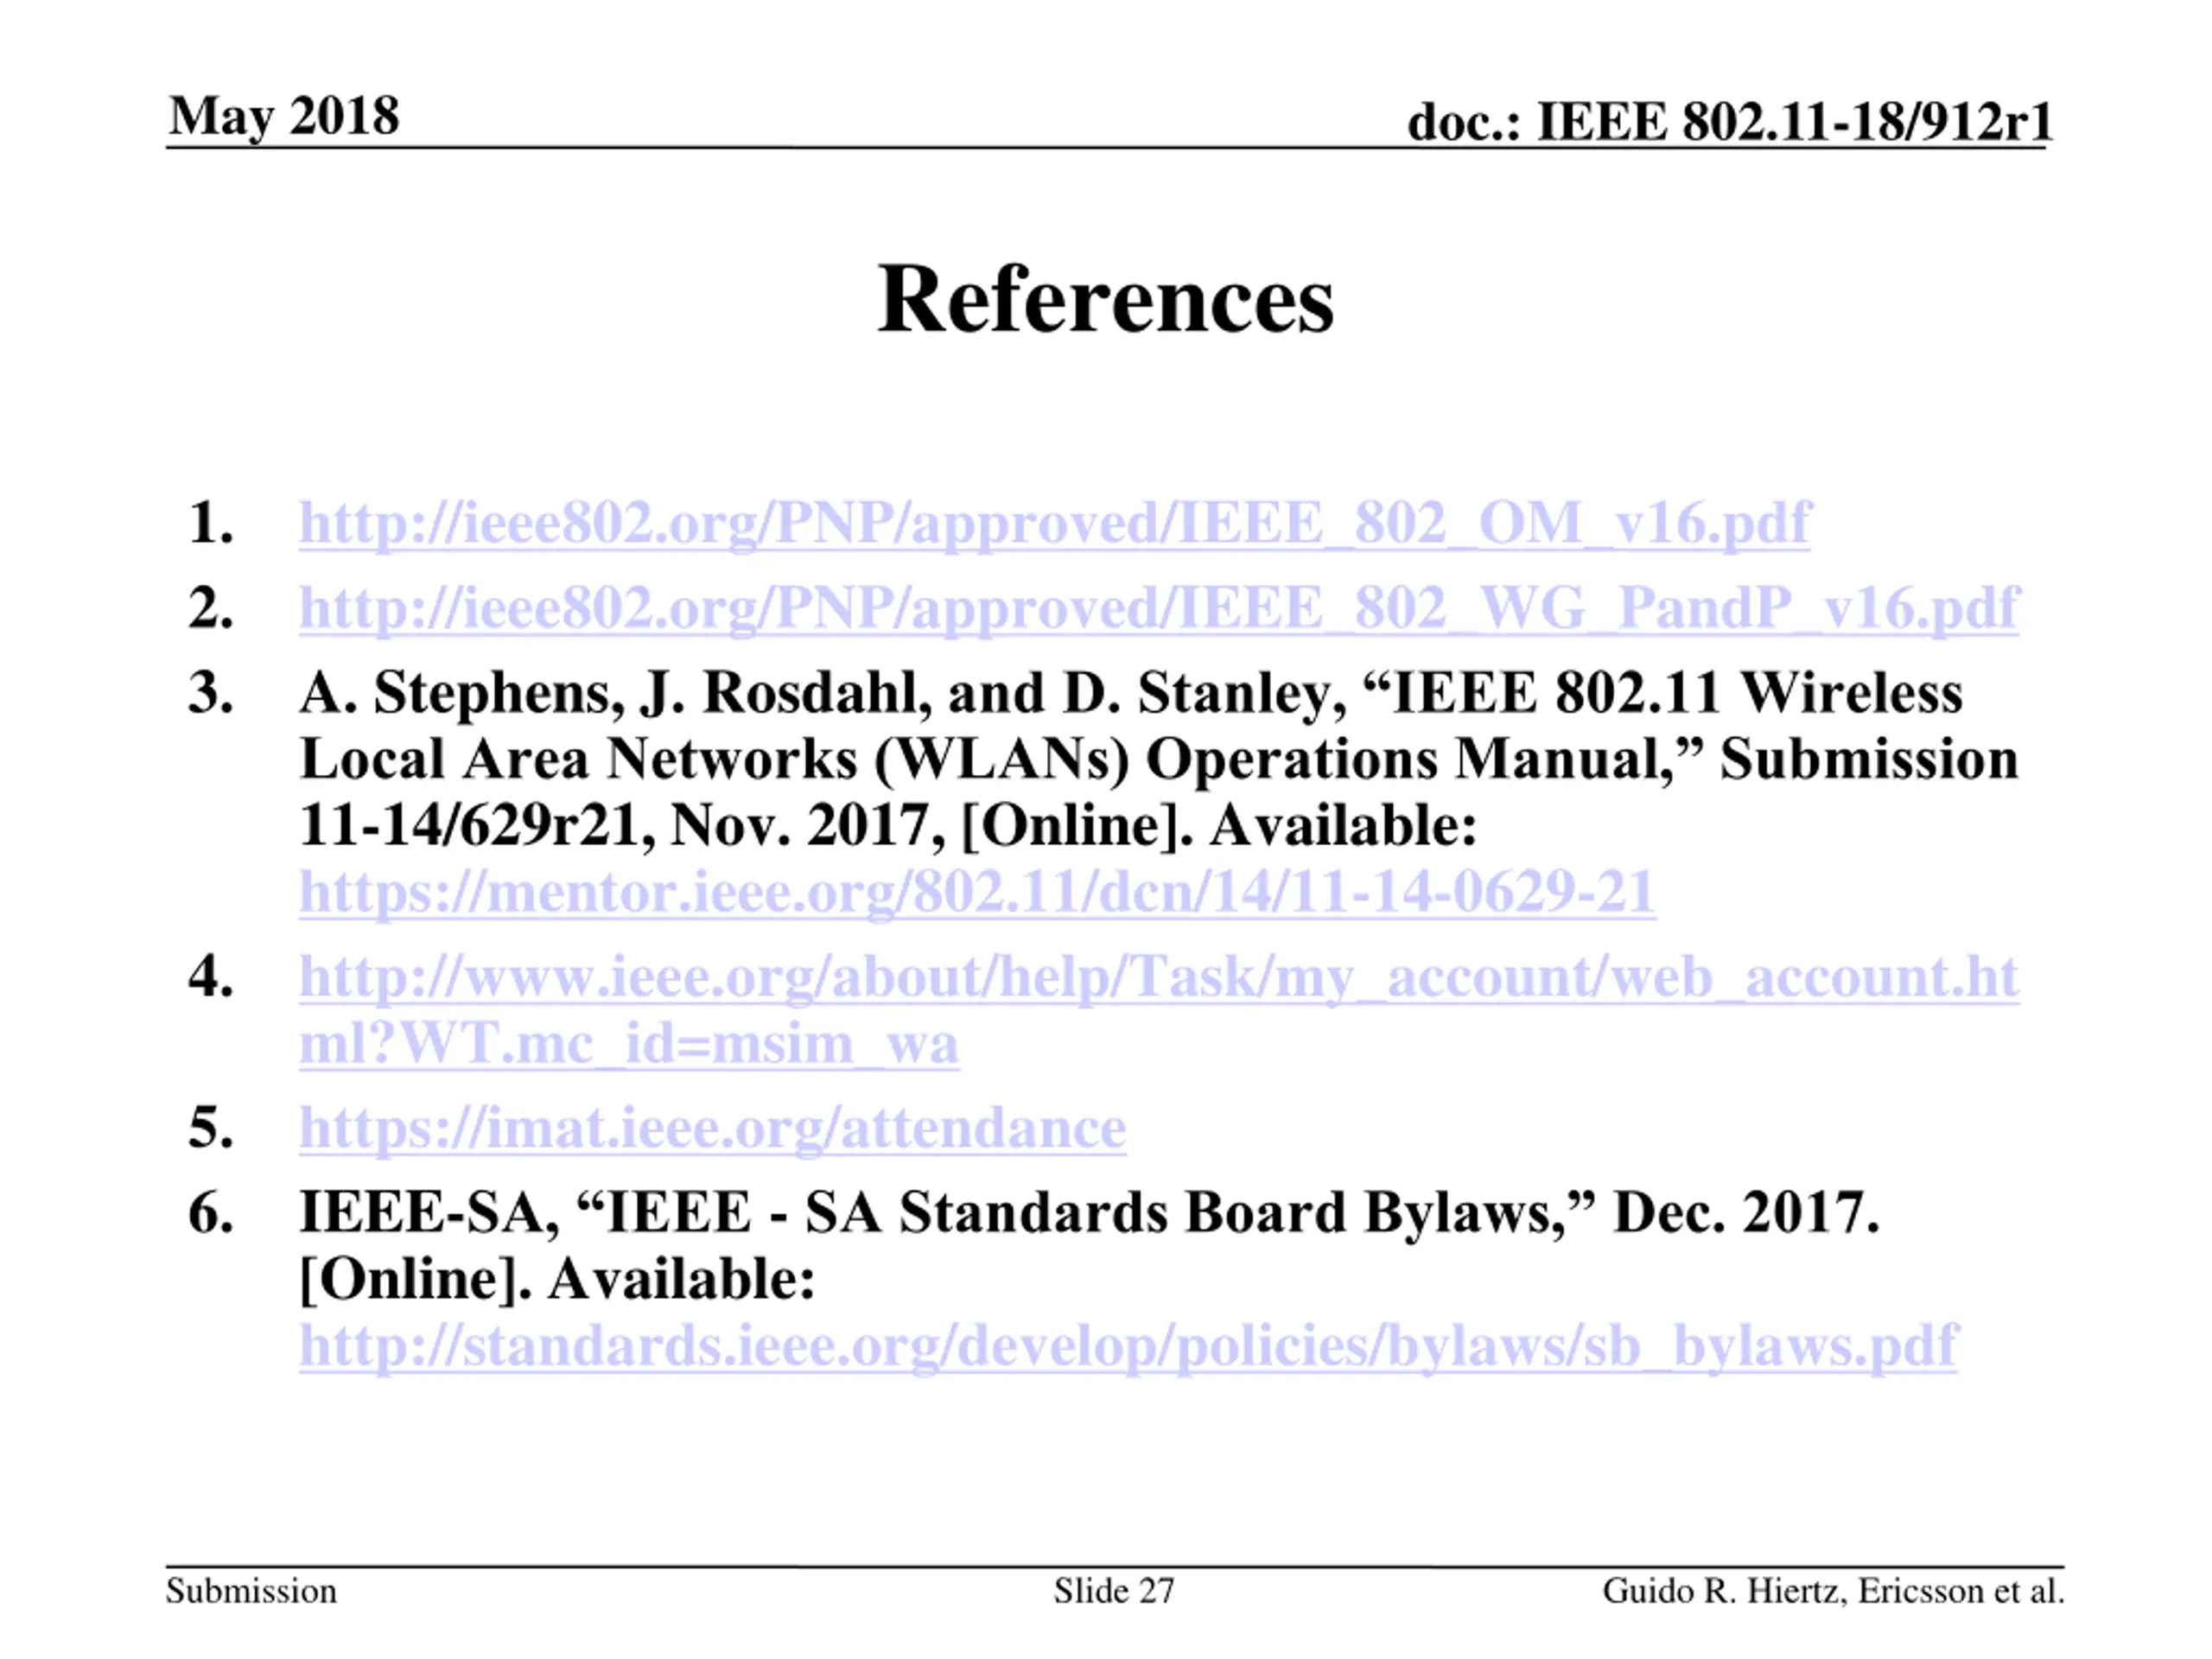Click the Guido R. Hiertz author footer
Image resolution: width=2212 pixels, height=1659 pixels.
(1833, 1590)
